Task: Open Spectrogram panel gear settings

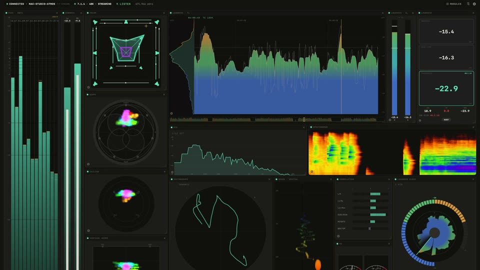Action: (312, 171)
